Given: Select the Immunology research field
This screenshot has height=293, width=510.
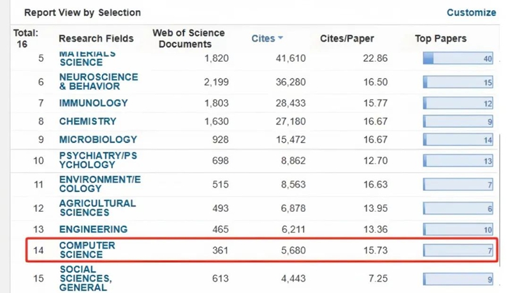Looking at the screenshot, I should pos(93,103).
